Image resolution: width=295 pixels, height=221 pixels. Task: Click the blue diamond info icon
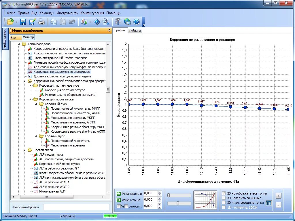point(97,22)
